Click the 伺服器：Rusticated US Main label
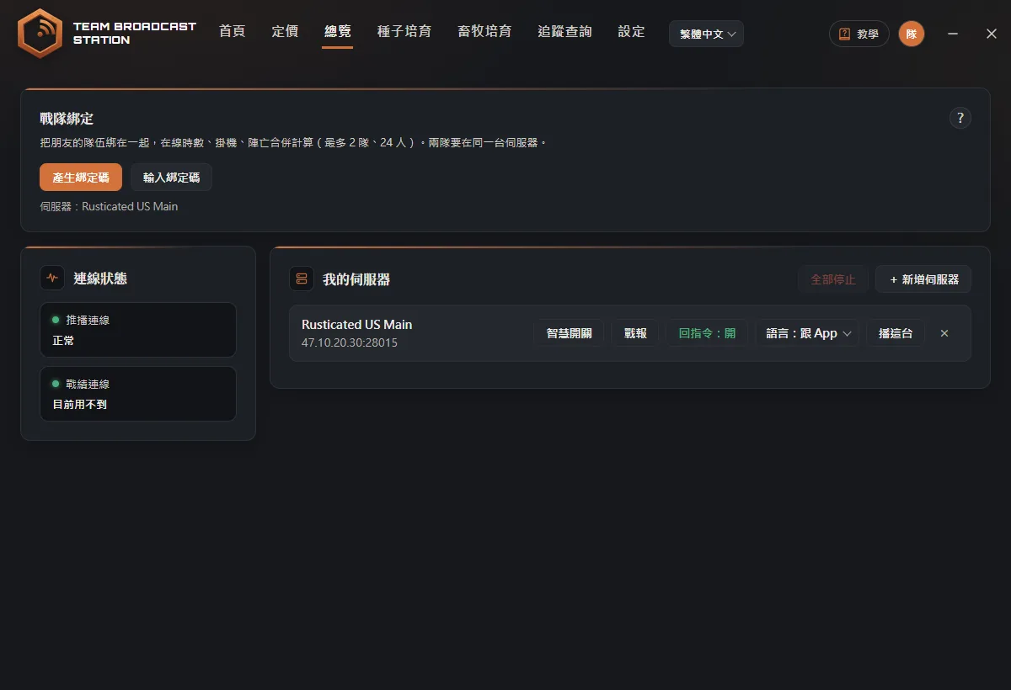Image resolution: width=1011 pixels, height=690 pixels. [x=109, y=206]
